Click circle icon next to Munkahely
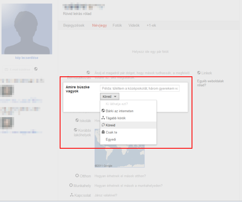Viewport: 242px width, 202px height. click(71, 185)
